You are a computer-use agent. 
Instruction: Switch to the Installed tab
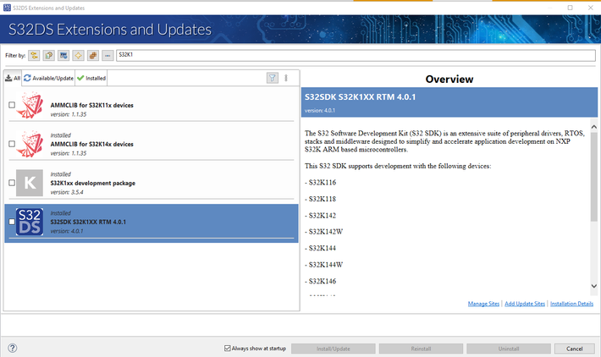point(91,78)
